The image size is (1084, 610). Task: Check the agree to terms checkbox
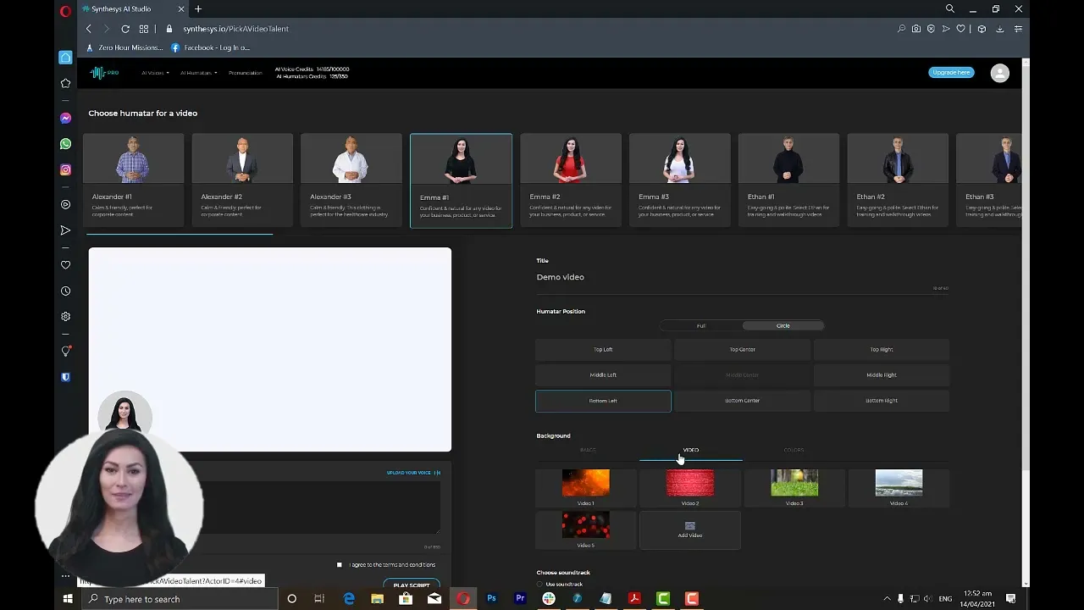[x=340, y=565]
